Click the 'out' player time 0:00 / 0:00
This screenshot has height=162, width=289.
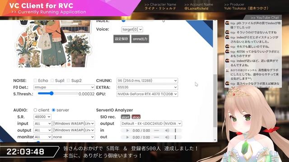click(x=141, y=137)
